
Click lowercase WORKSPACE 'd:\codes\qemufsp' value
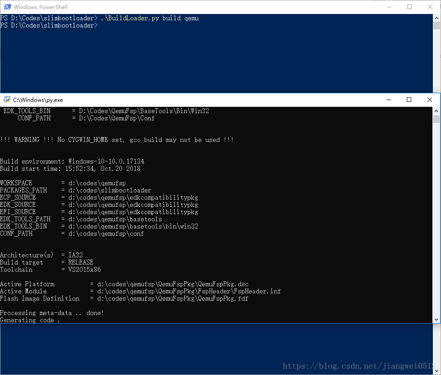click(x=97, y=183)
